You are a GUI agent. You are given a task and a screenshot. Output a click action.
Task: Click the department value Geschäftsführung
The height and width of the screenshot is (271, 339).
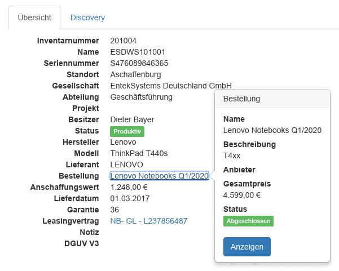141,97
